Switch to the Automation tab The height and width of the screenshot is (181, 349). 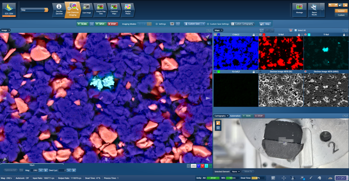pos(235,115)
